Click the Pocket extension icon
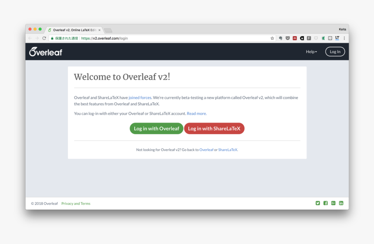 click(287, 38)
